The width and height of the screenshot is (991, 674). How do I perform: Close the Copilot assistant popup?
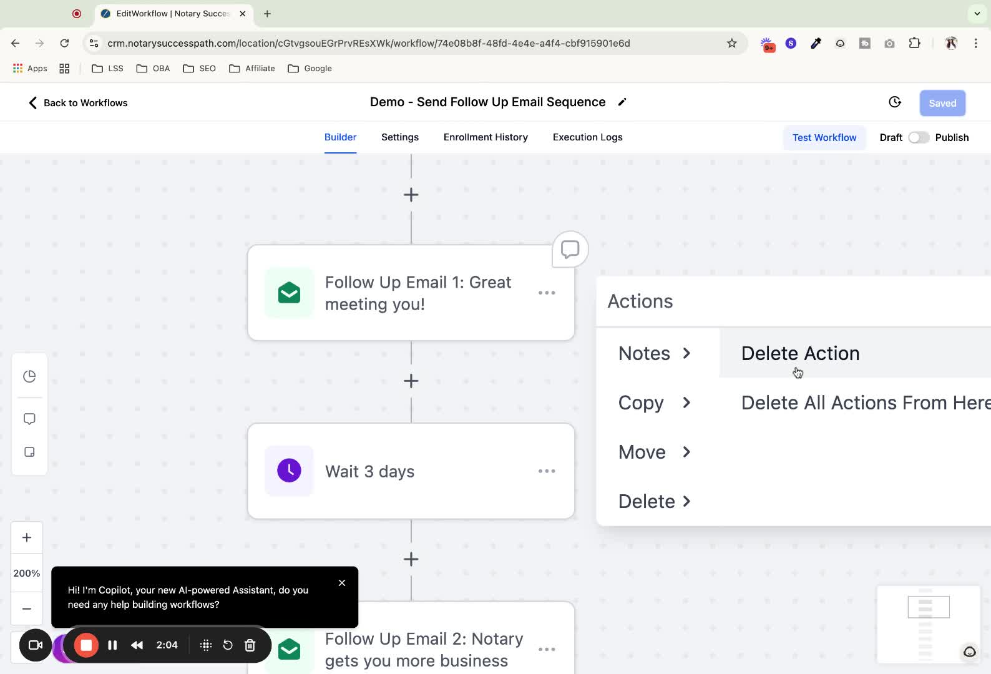click(342, 583)
